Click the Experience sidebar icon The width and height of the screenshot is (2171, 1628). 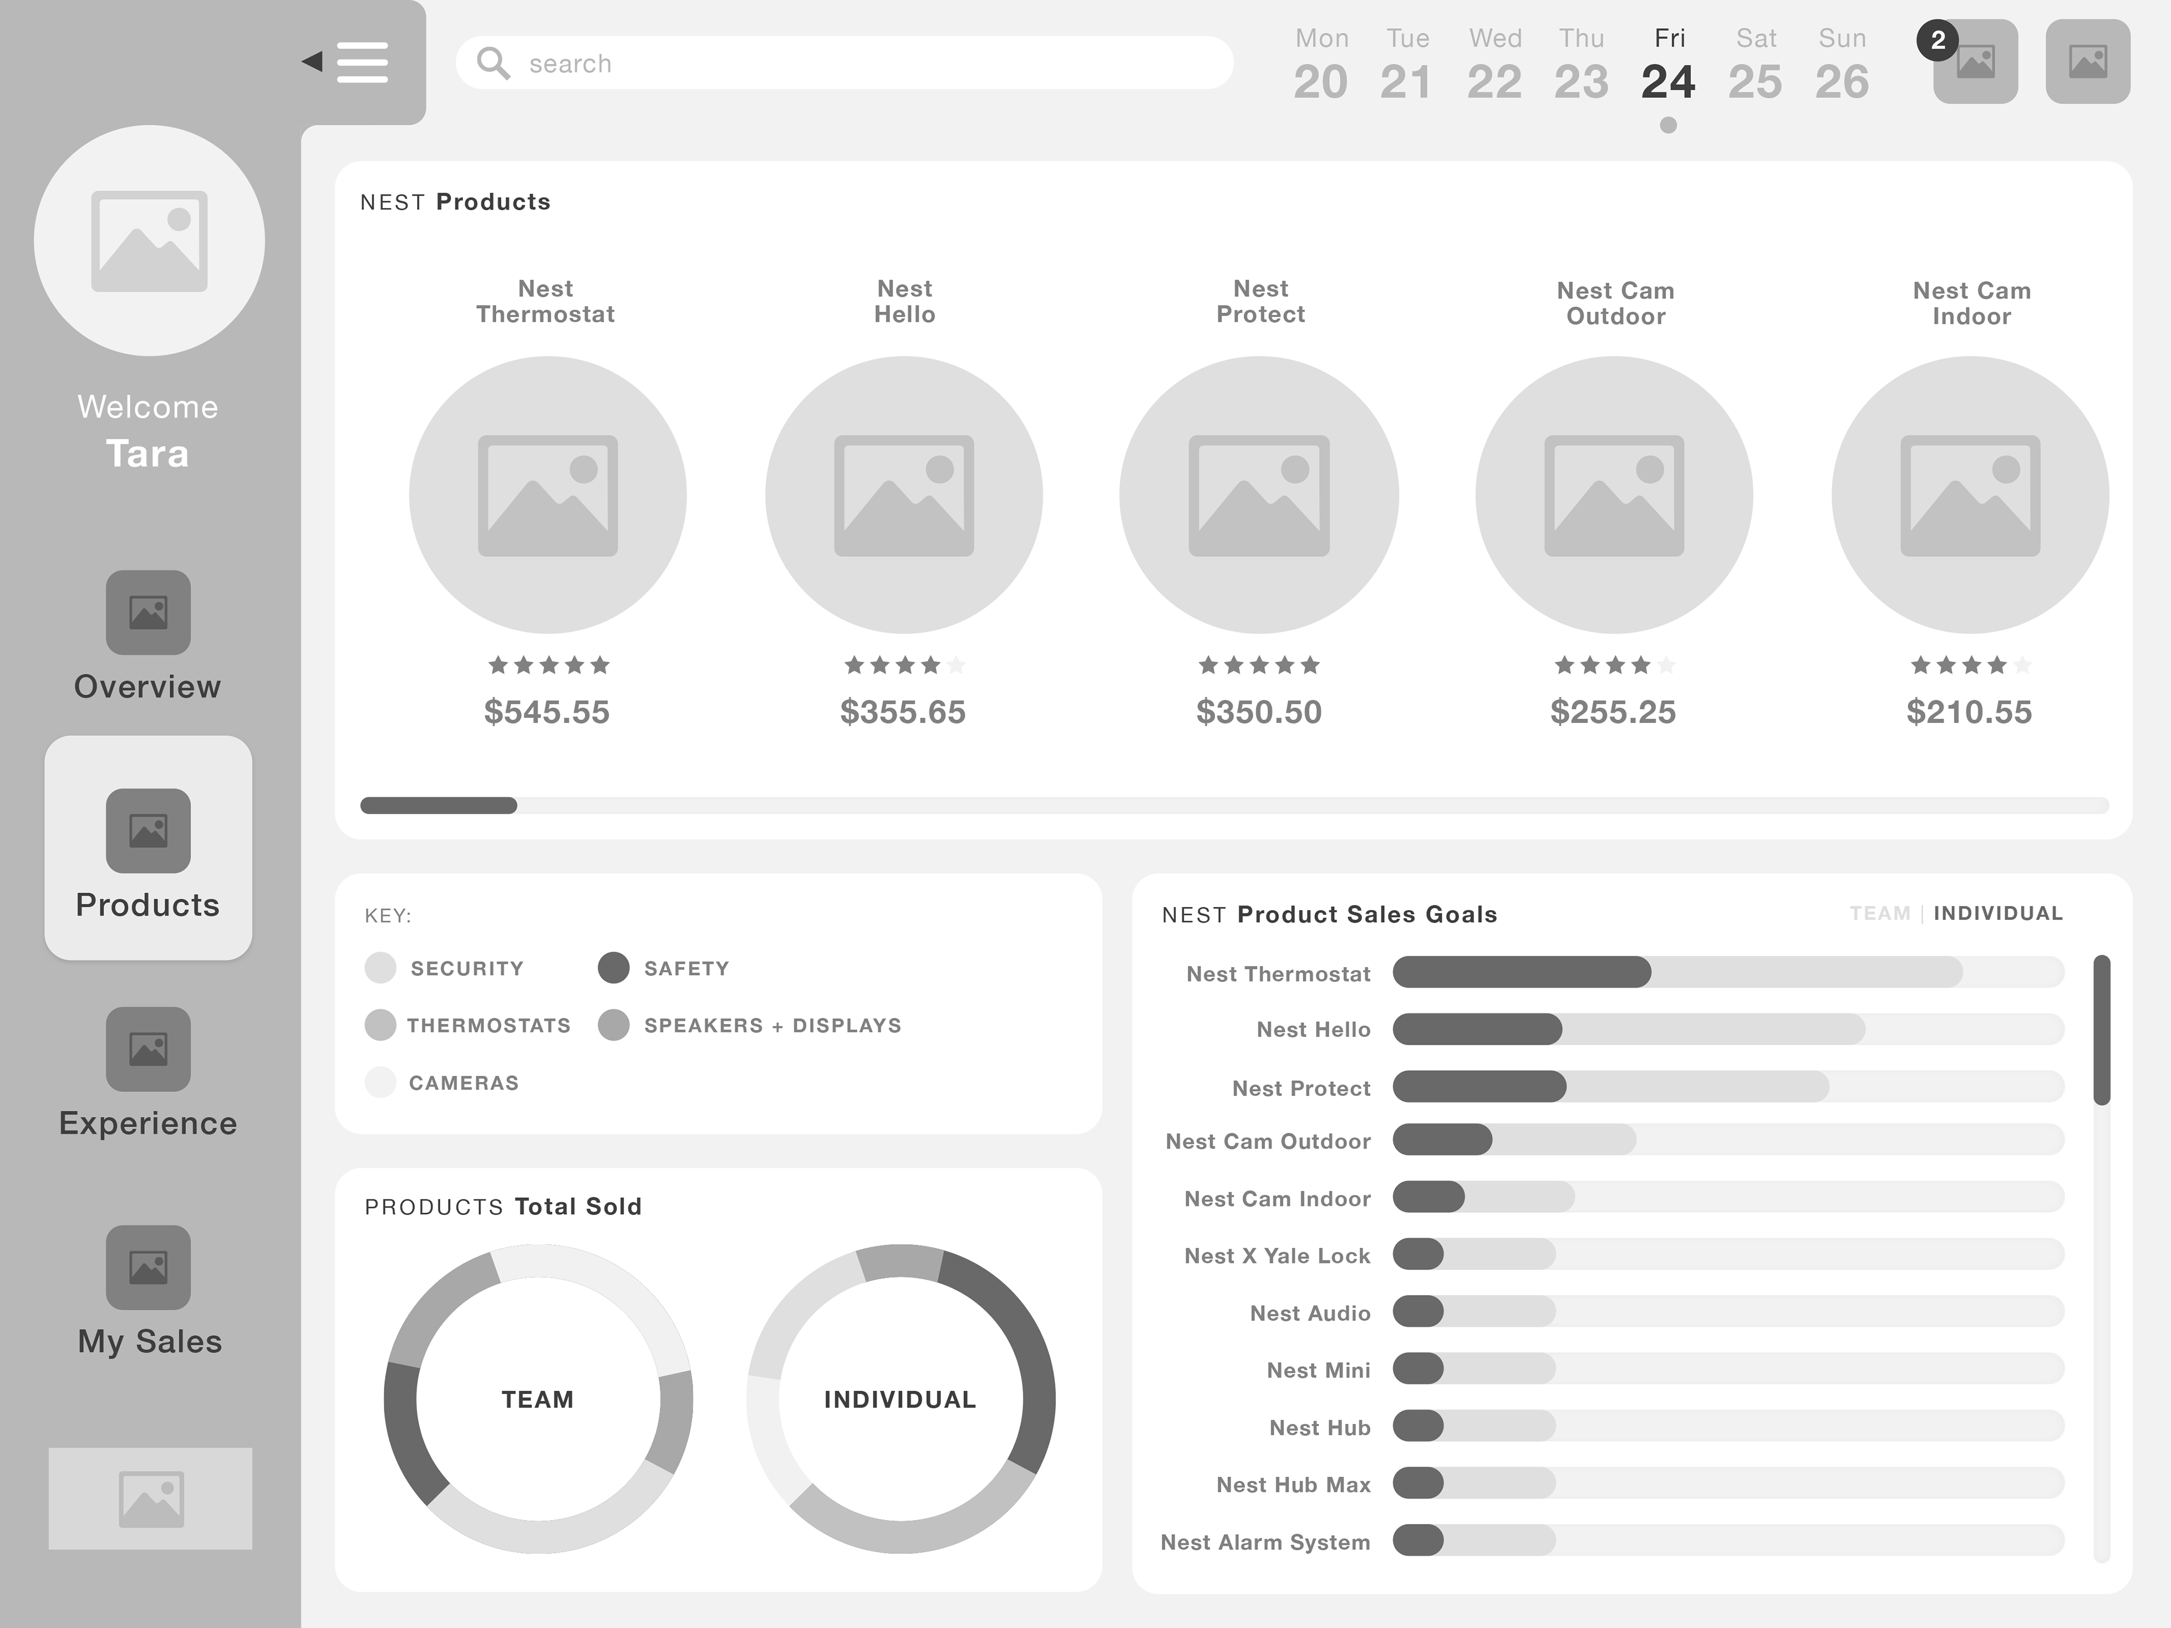coord(148,1049)
